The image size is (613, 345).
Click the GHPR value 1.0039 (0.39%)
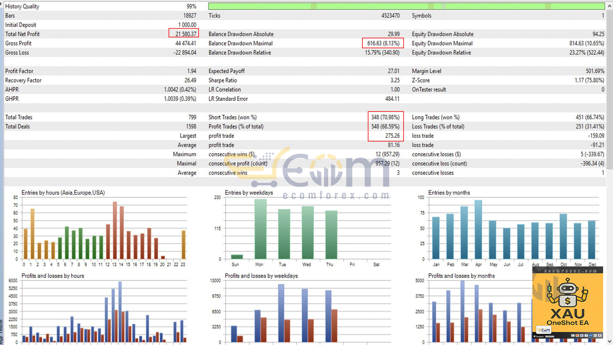(180, 99)
